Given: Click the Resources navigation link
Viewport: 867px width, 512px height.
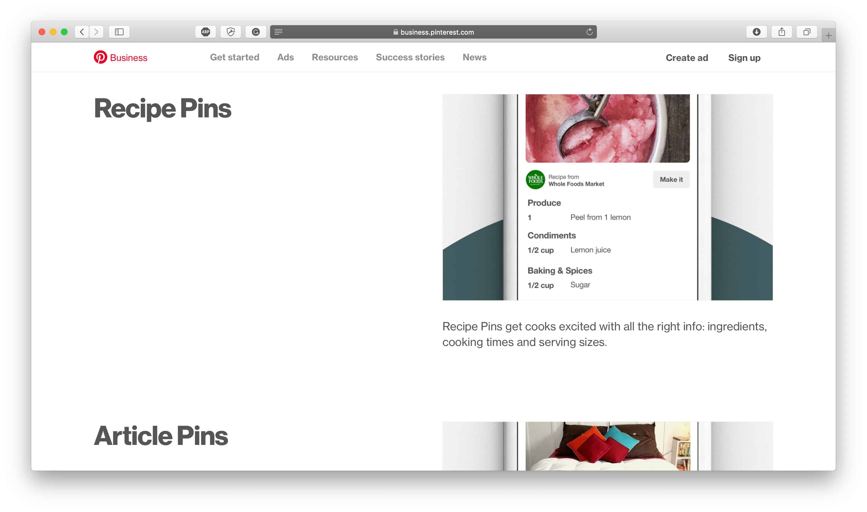Looking at the screenshot, I should (335, 57).
